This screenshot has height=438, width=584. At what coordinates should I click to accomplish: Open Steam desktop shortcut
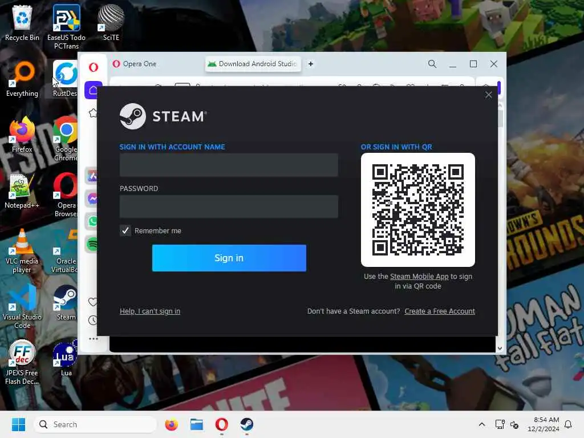pos(66,302)
